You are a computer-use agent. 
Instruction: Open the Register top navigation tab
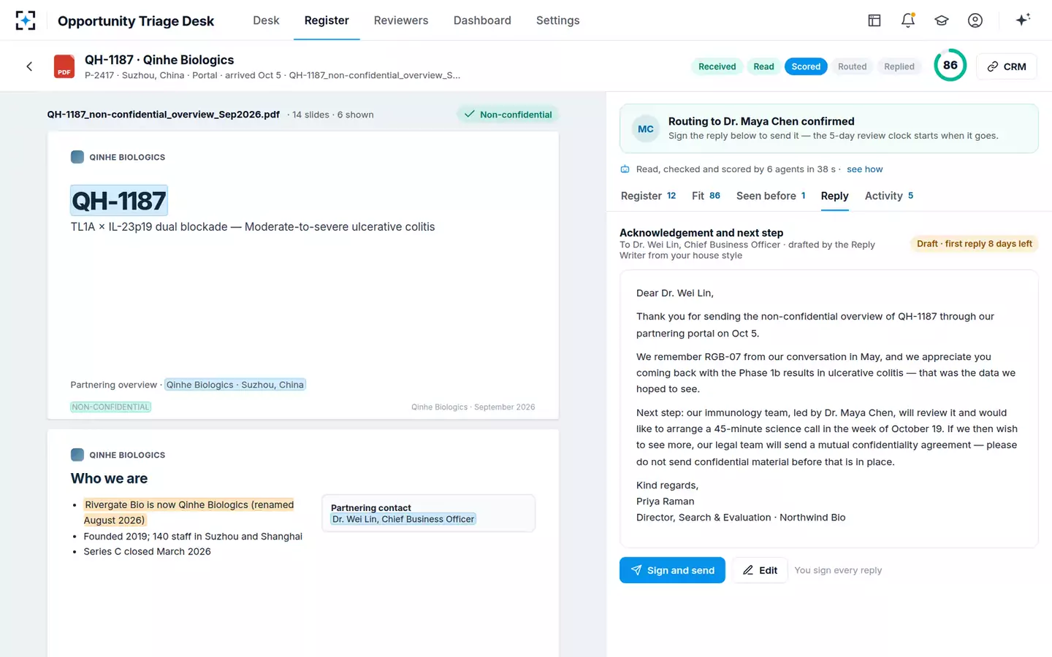[x=327, y=20]
